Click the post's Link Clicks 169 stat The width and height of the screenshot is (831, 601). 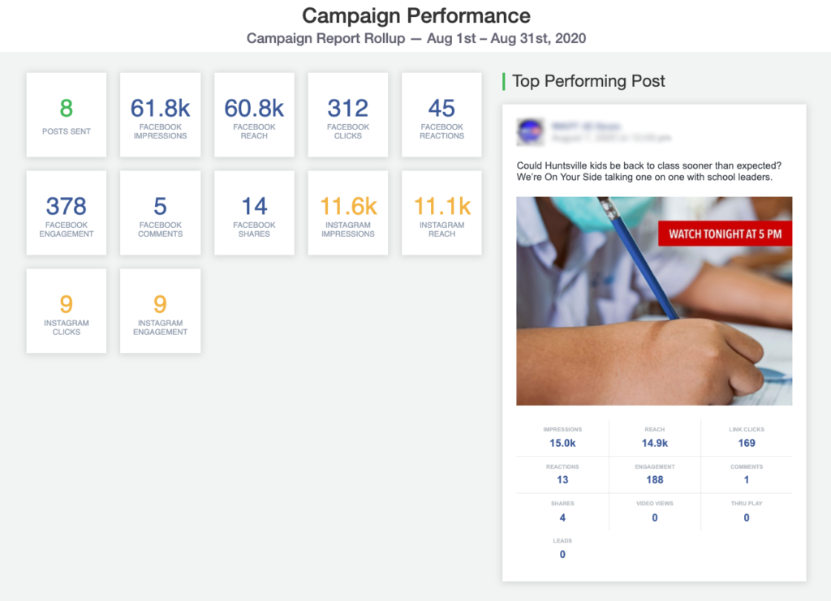click(x=747, y=438)
